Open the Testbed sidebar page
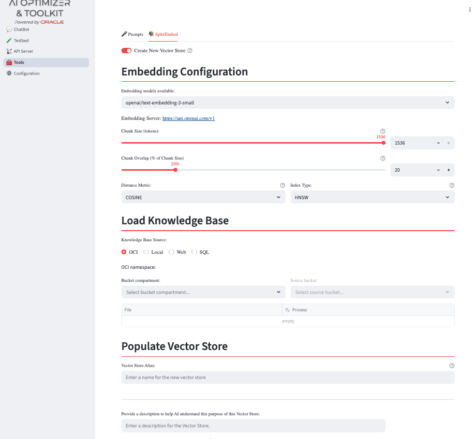The width and height of the screenshot is (474, 439). click(x=21, y=41)
